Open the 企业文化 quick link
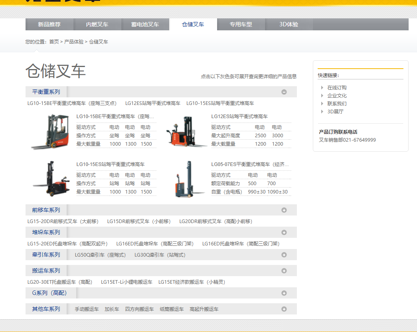Screen dimensions: 417x332 337,96
